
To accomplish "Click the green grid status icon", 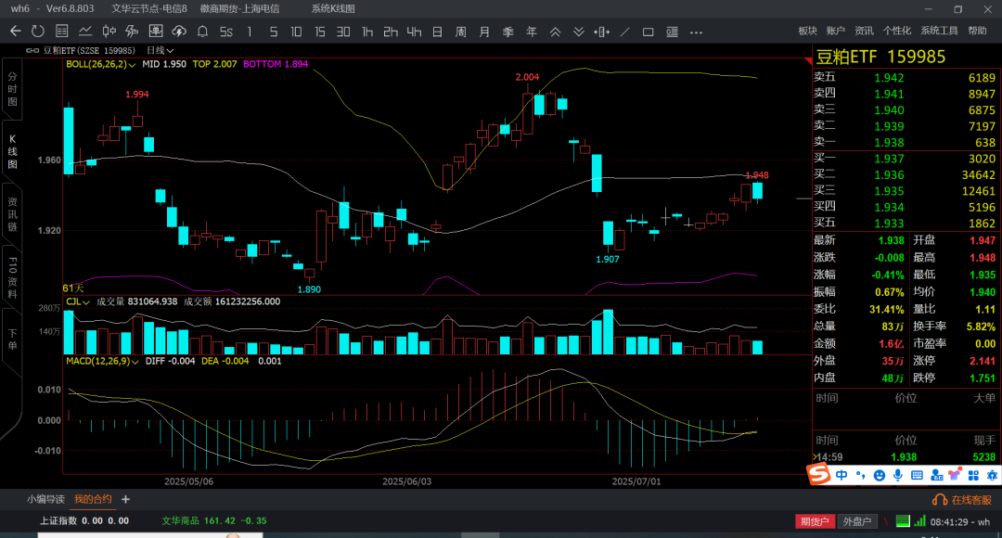I will (903, 520).
